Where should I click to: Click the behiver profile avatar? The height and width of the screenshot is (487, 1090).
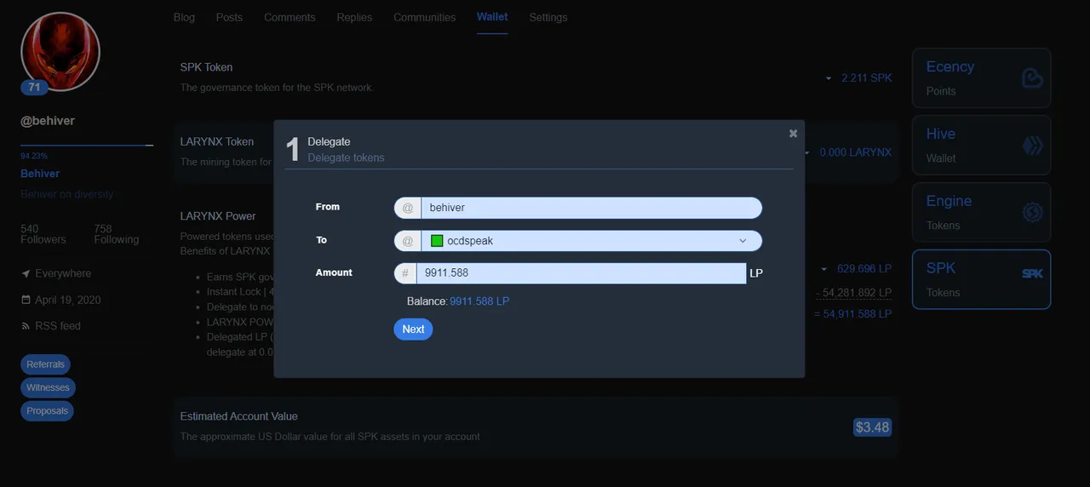coord(60,51)
